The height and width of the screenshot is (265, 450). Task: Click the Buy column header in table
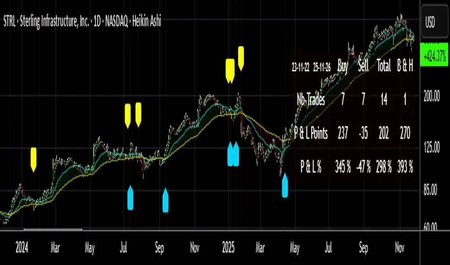[343, 66]
